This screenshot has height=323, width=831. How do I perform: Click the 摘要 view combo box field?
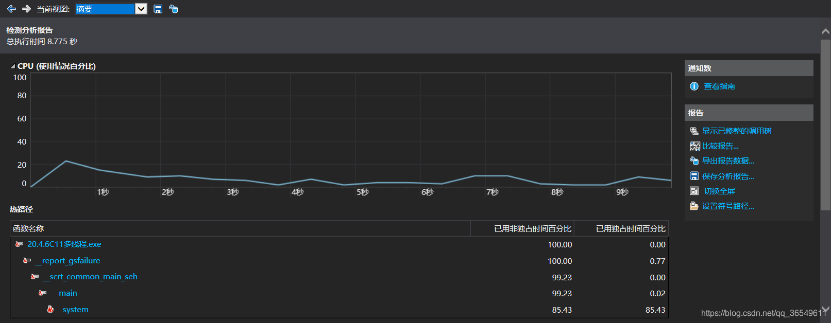[105, 9]
